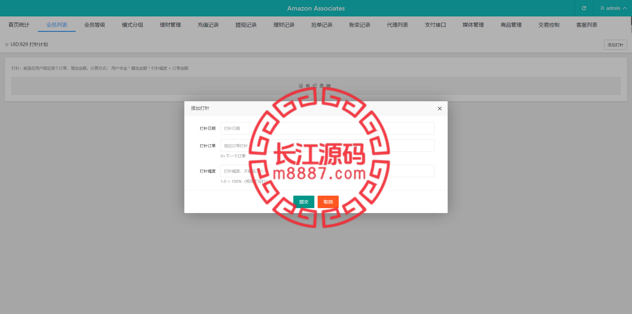
Task: Click the double-chevron icon beside UID:929
Action: click(7, 44)
